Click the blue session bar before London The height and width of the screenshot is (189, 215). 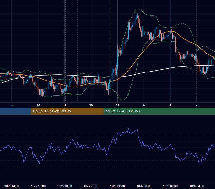pos(15,111)
